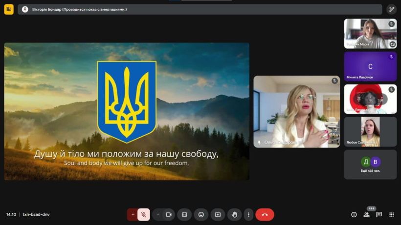Select Марія's video tile
Image resolution: width=401 pixels, height=225 pixels.
pos(370,34)
